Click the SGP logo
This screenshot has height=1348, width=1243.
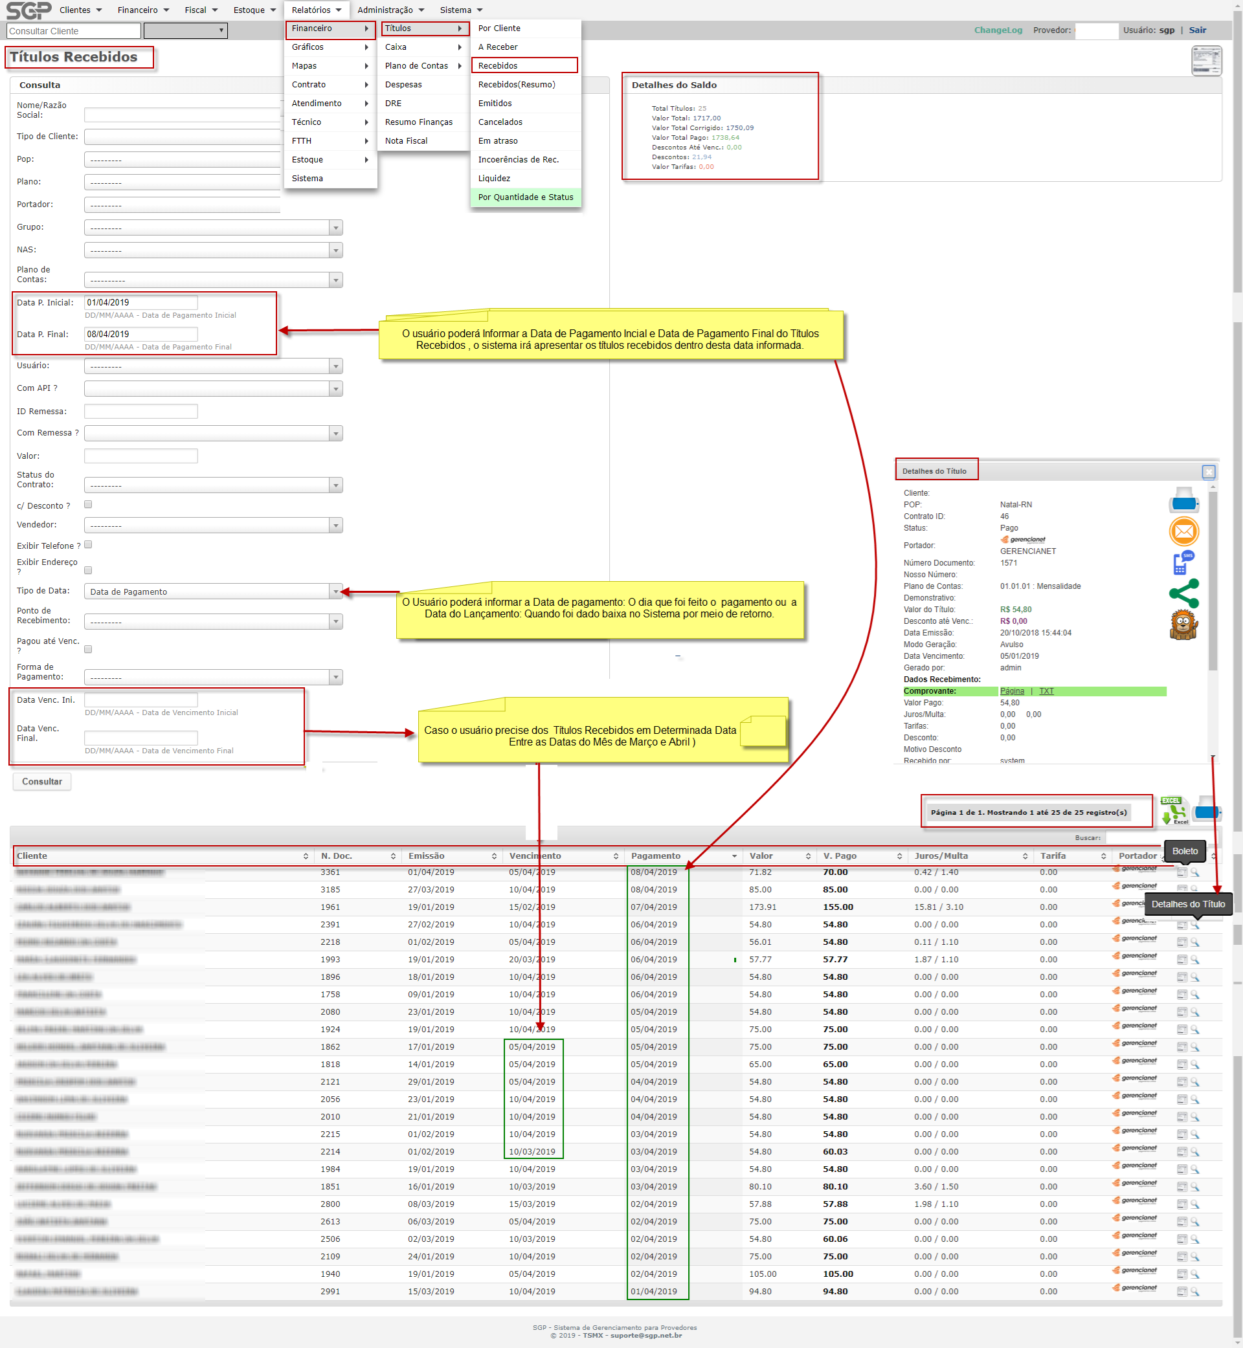coord(28,10)
